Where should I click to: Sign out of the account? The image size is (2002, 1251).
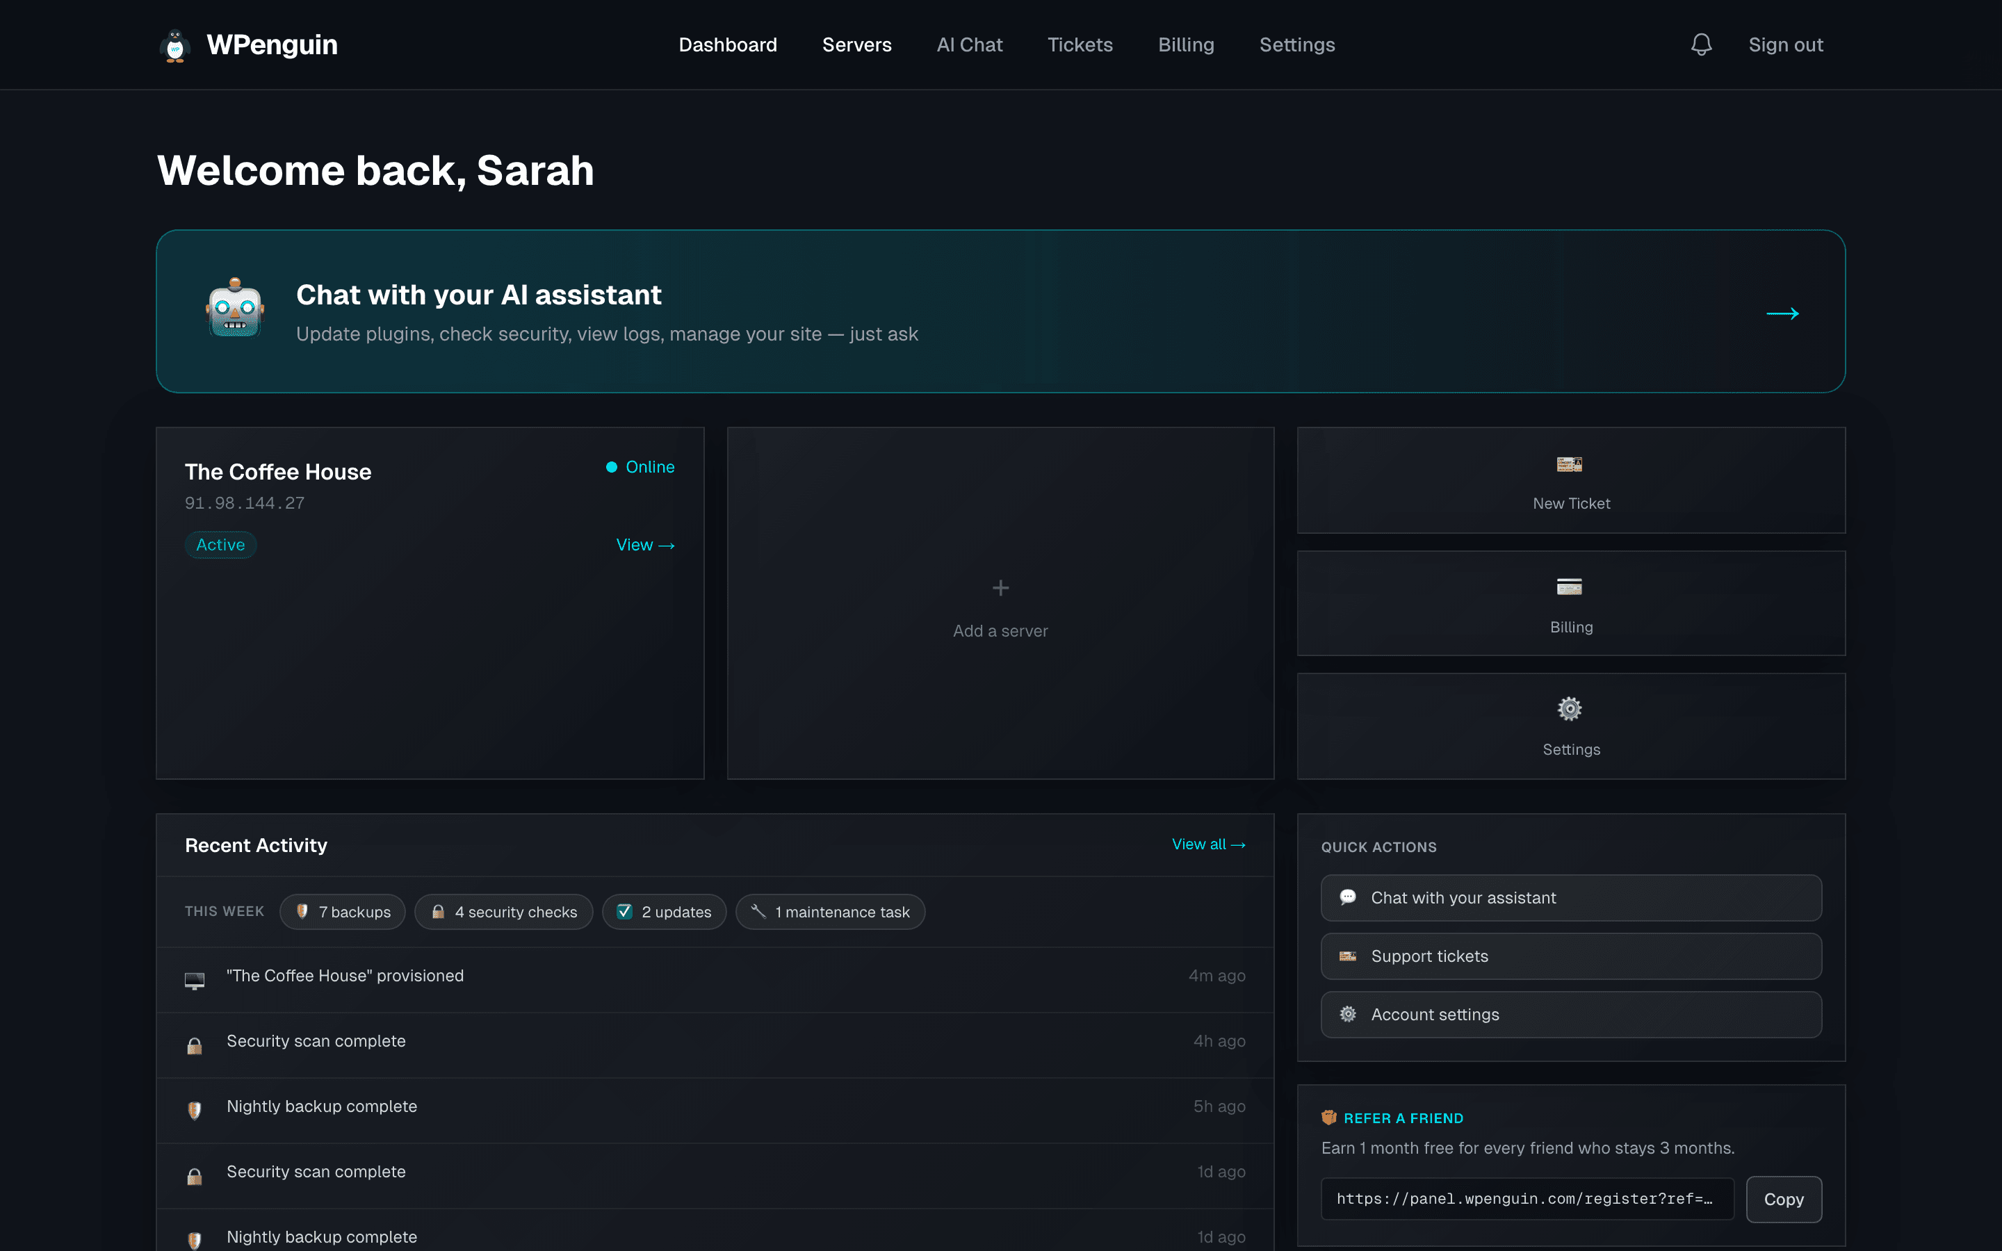pos(1785,44)
